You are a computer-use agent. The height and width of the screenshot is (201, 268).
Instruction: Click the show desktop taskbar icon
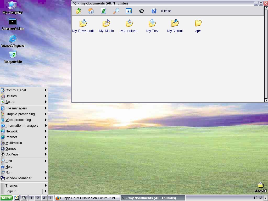[x=24, y=198]
